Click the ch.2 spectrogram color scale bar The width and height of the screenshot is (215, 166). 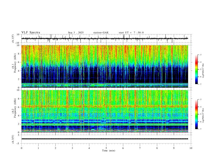(x=196, y=114)
